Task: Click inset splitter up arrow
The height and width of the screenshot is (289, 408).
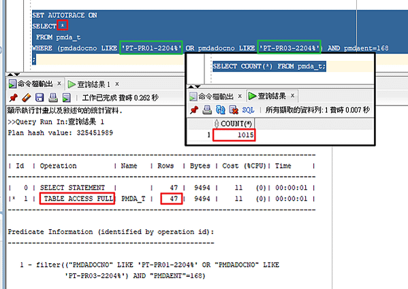Action: (x=191, y=86)
